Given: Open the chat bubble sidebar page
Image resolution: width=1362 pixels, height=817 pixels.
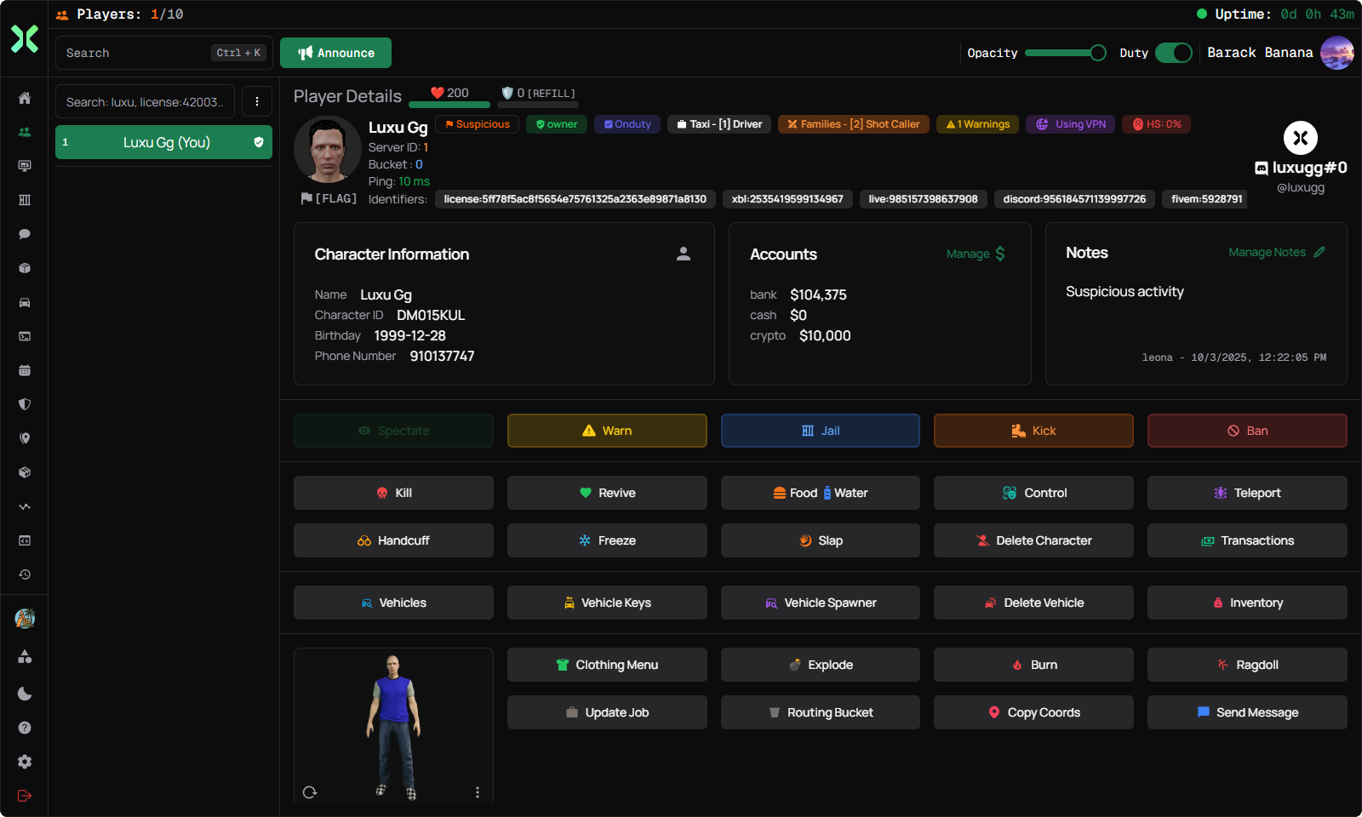Looking at the screenshot, I should tap(25, 234).
